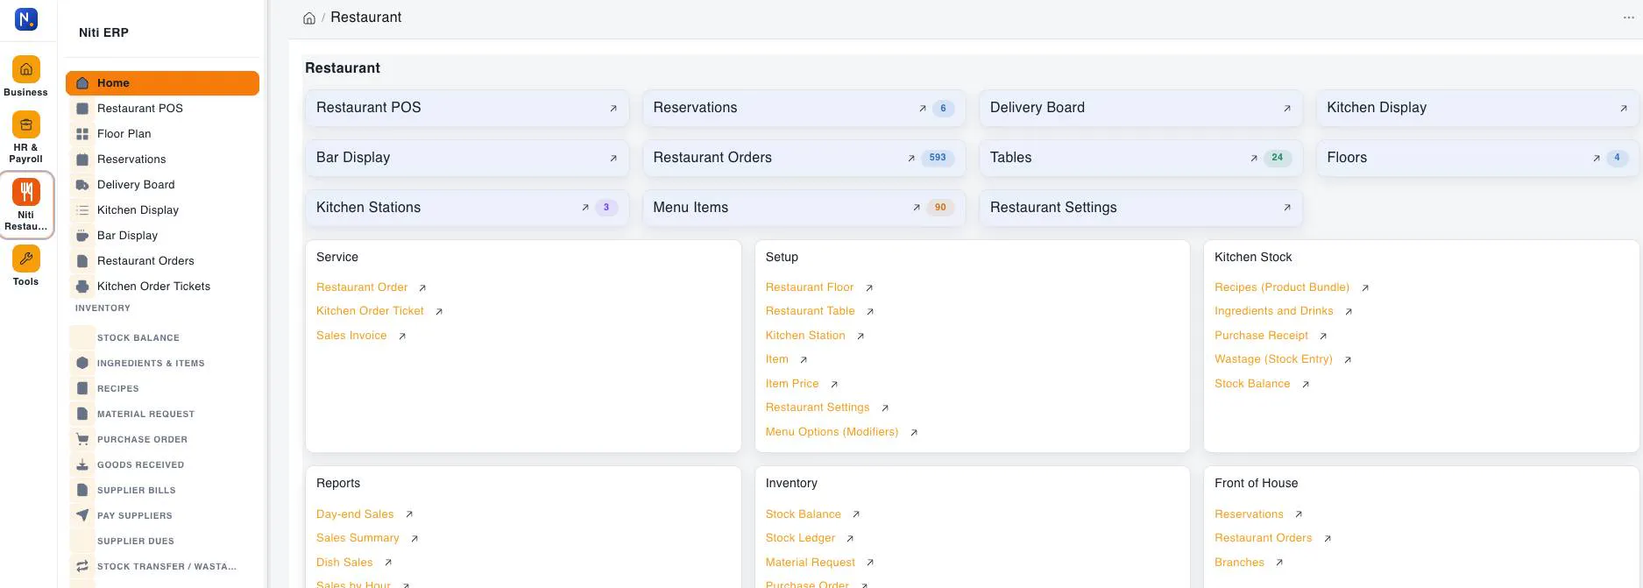
Task: Open Ingredients and Drinks link
Action: [x=1274, y=311]
